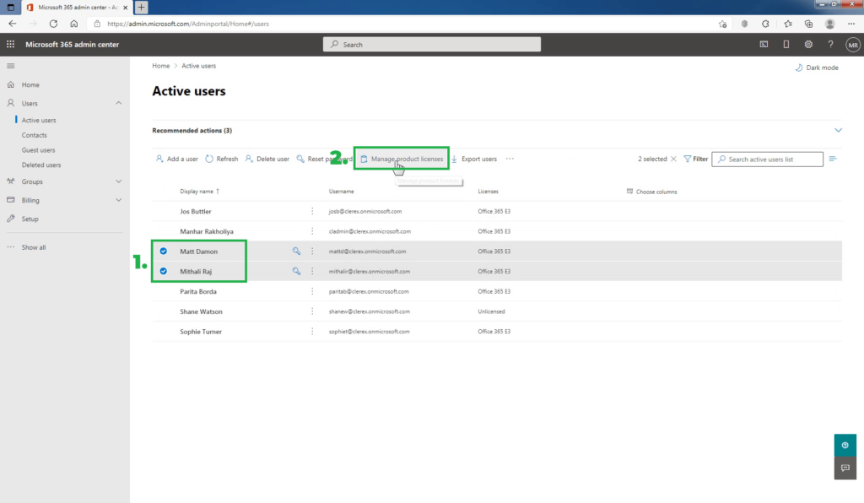Screen dimensions: 864x503
Task: Clear the 2 selected users with X
Action: click(x=673, y=159)
